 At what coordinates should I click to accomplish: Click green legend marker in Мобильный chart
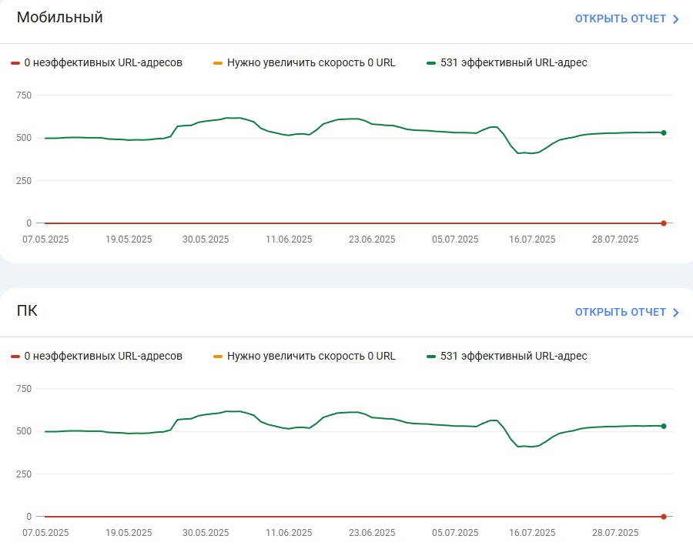pyautogui.click(x=431, y=63)
